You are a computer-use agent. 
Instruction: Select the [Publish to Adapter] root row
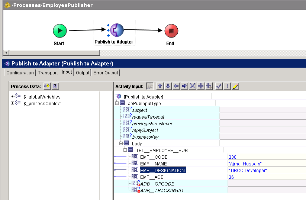point(144,97)
